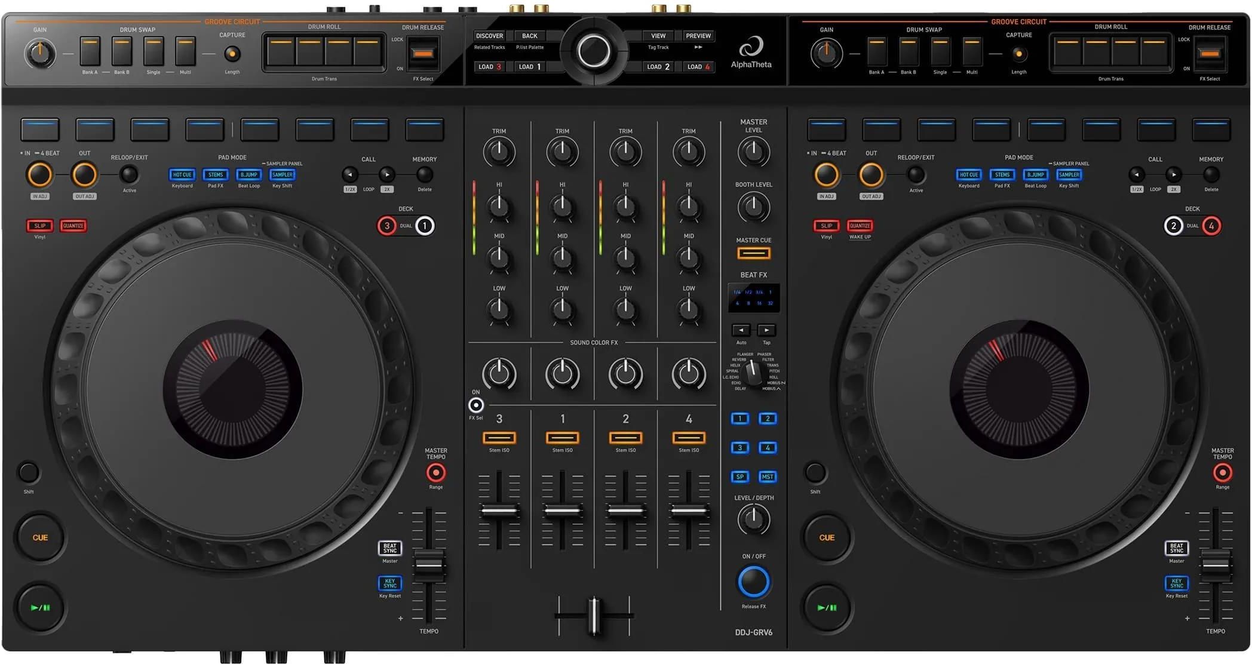
Task: Click right deck KEY SYNC button
Action: (1177, 583)
